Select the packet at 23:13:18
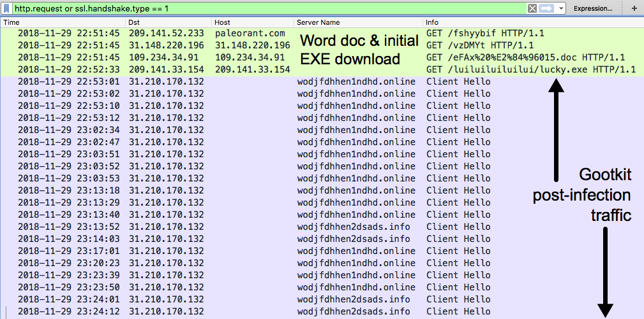The height and width of the screenshot is (319, 644). [x=322, y=190]
